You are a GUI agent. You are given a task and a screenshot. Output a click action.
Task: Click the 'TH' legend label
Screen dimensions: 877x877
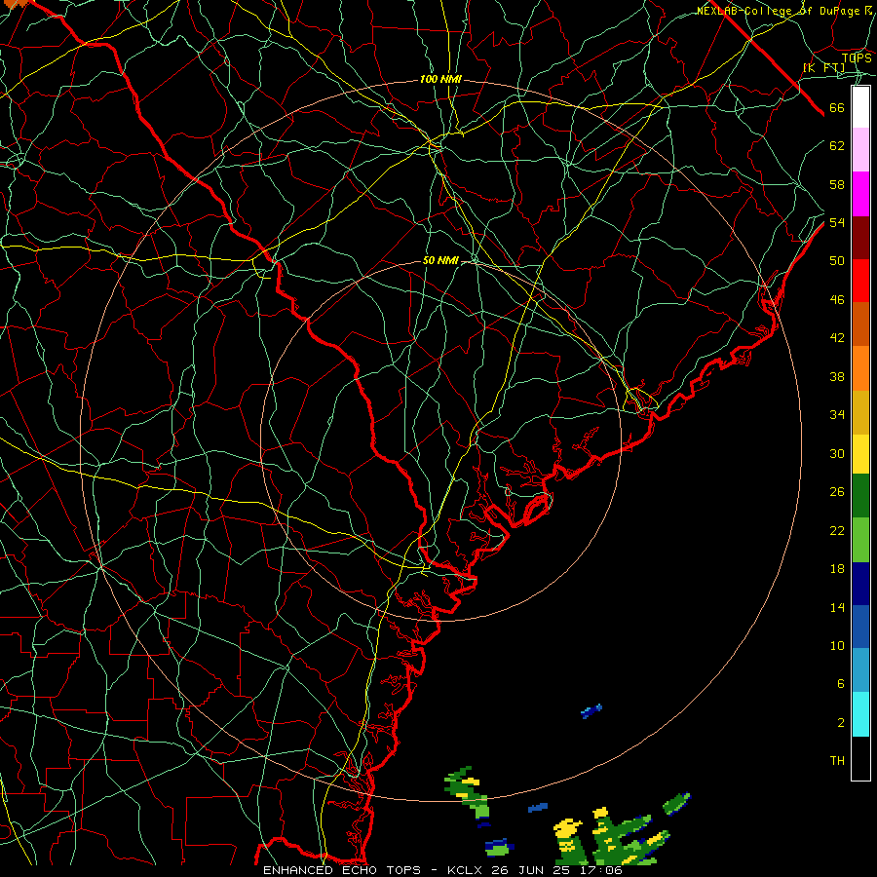[x=837, y=761]
